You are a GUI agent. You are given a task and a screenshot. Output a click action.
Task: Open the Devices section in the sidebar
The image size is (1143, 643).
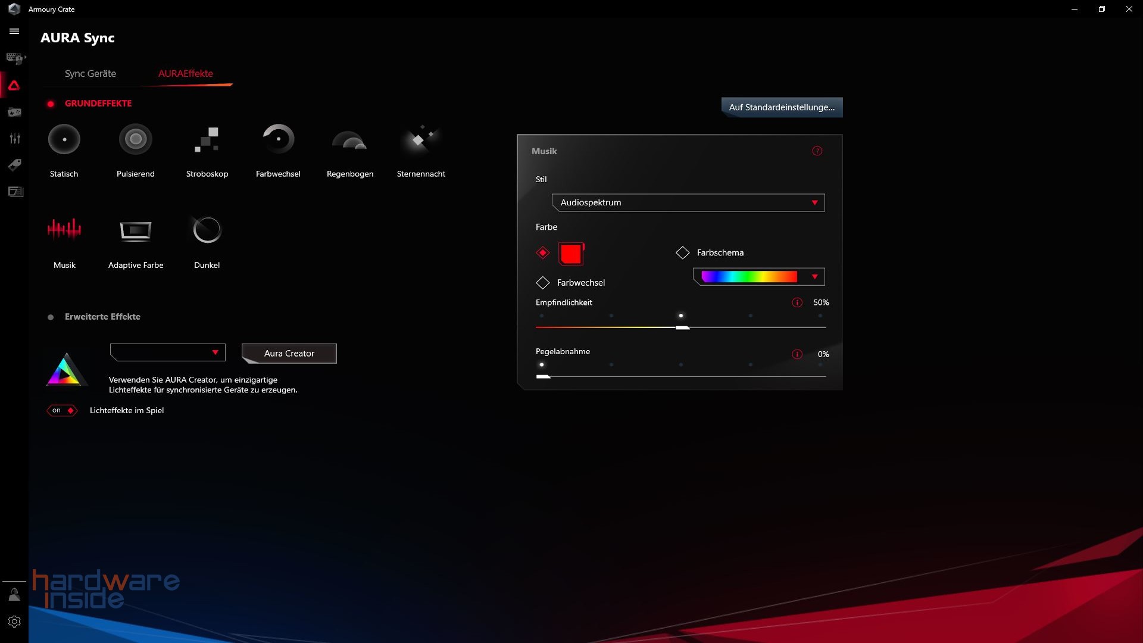[x=14, y=58]
